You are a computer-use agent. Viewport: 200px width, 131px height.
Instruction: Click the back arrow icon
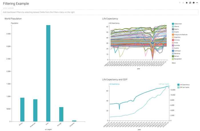click(183, 3)
